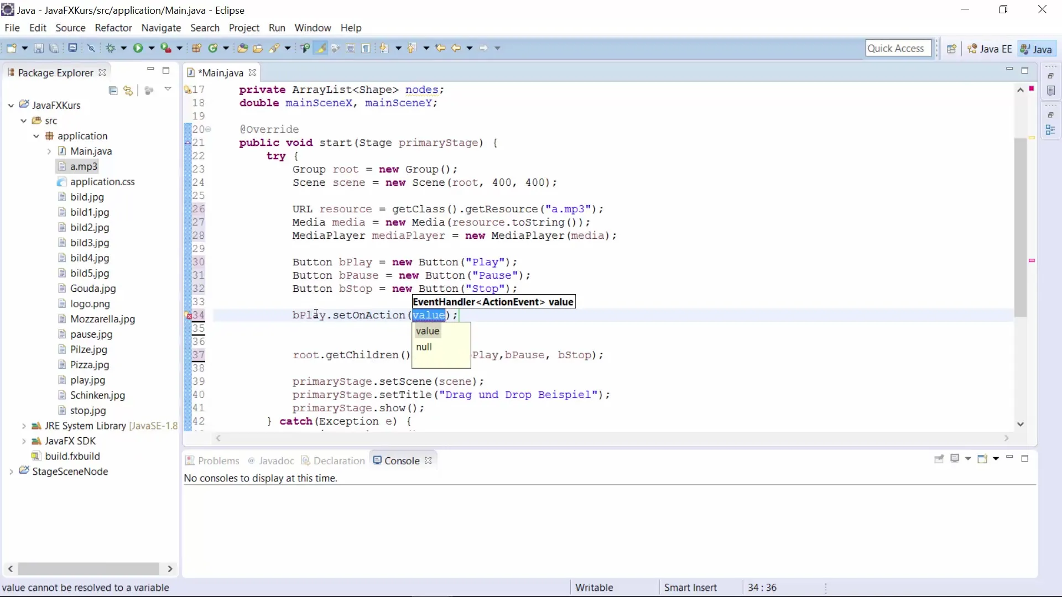
Task: Open the Window menu
Action: click(x=313, y=28)
